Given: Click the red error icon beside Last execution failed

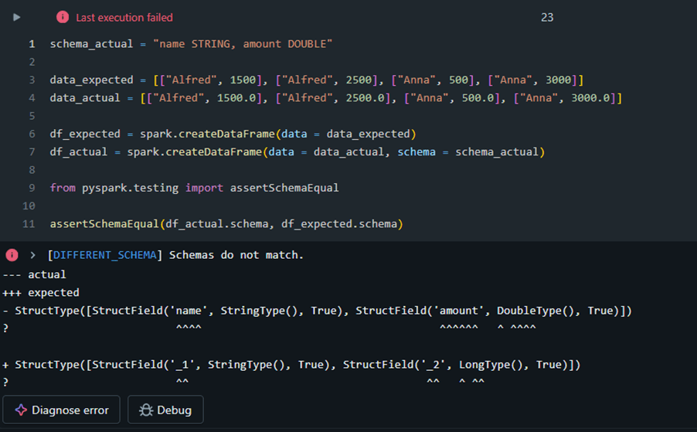Looking at the screenshot, I should click(x=63, y=17).
